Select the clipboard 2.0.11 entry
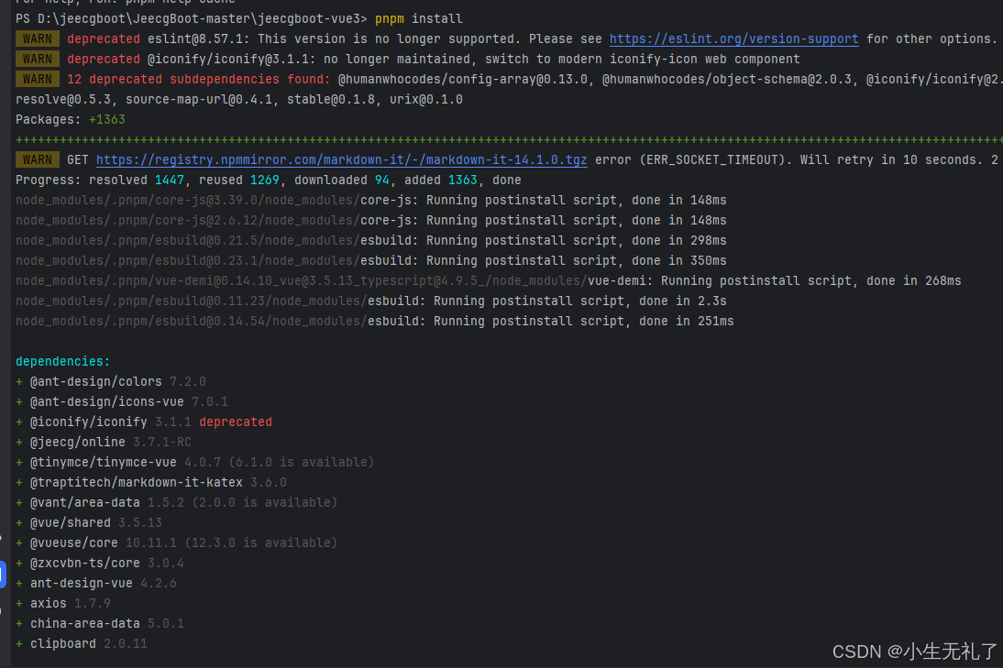 (x=82, y=643)
